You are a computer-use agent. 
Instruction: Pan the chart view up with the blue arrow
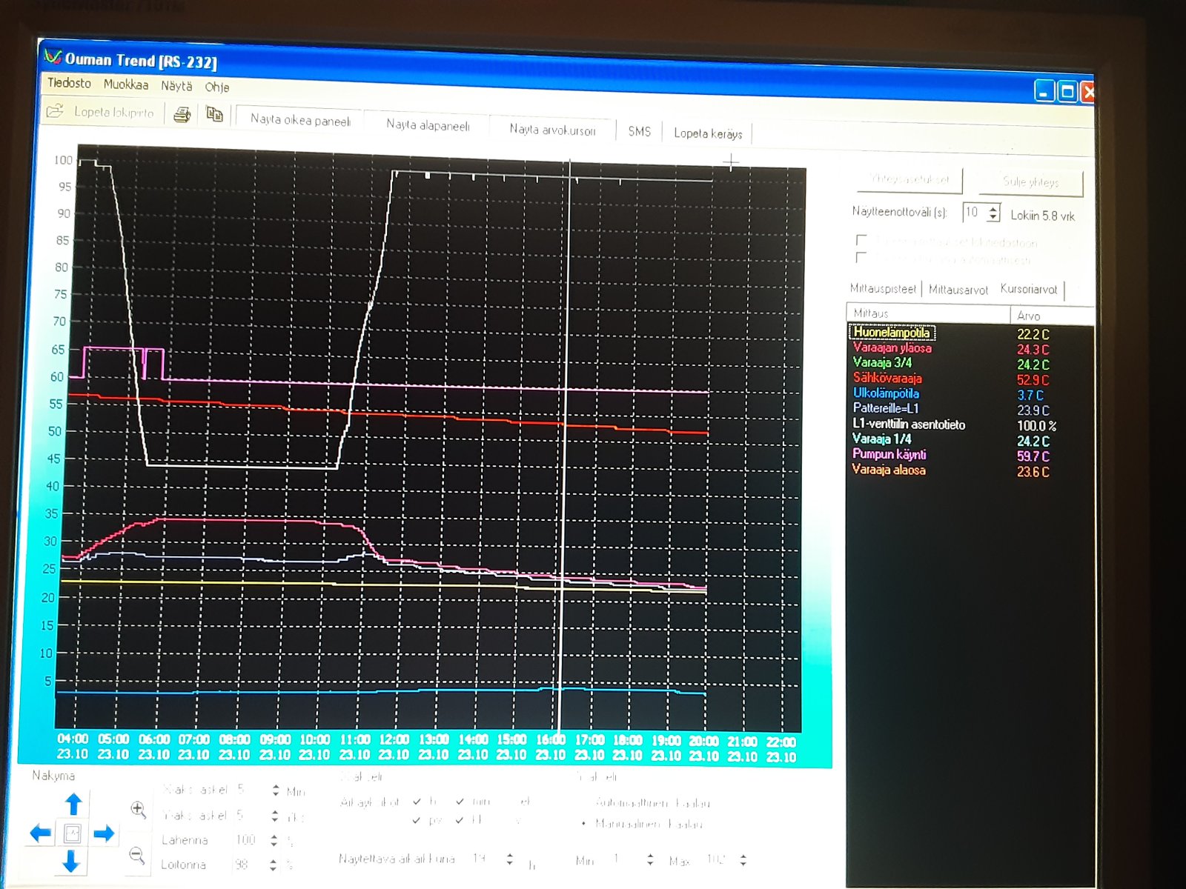click(x=73, y=803)
